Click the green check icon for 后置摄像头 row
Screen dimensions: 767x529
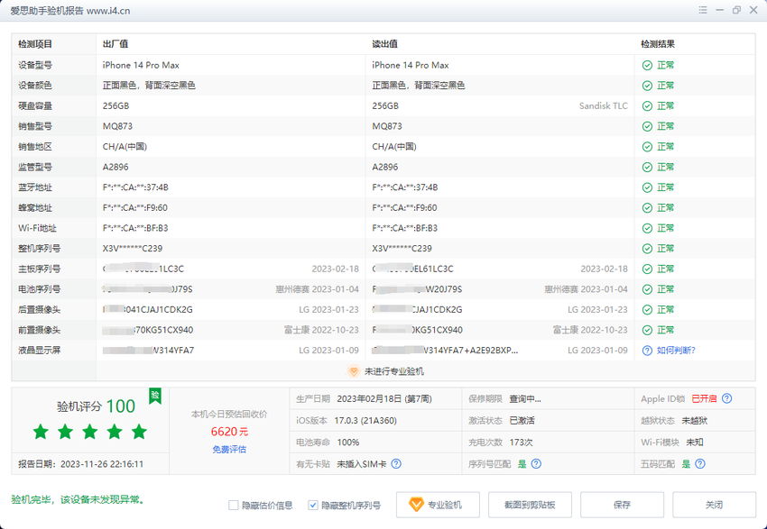pyautogui.click(x=647, y=310)
